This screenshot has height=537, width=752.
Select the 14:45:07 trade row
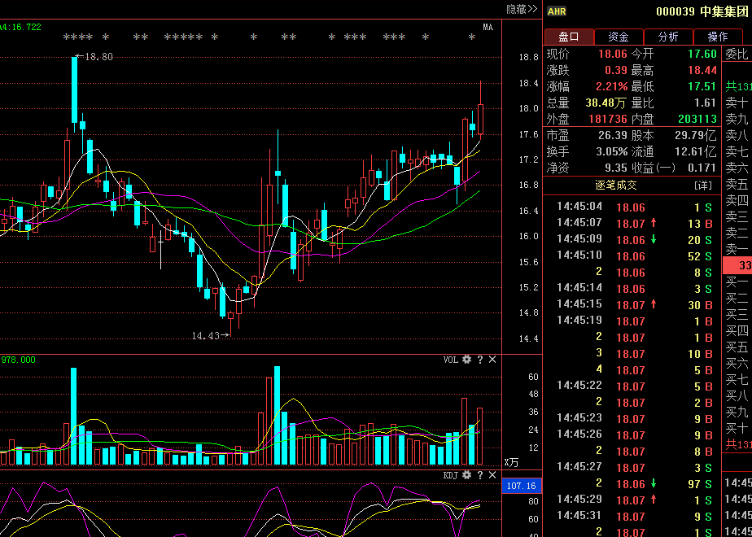point(632,224)
